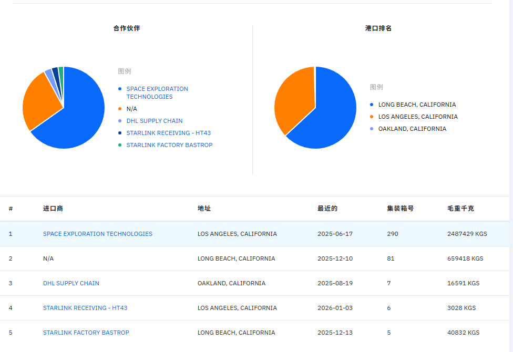Click the 最近的 column header

click(x=327, y=209)
